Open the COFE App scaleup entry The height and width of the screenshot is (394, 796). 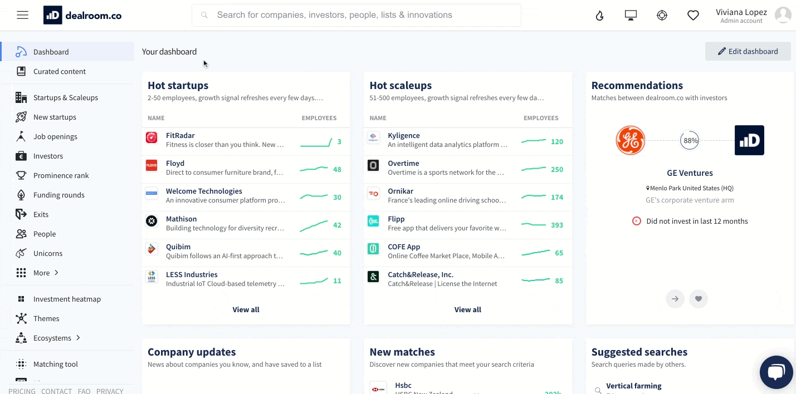click(x=468, y=253)
